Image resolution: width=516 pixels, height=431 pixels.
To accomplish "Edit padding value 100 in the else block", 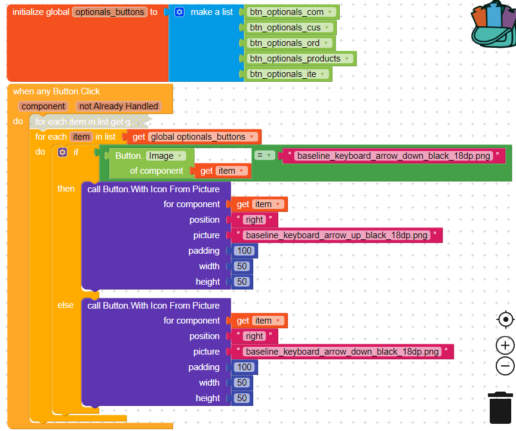I will pyautogui.click(x=244, y=367).
